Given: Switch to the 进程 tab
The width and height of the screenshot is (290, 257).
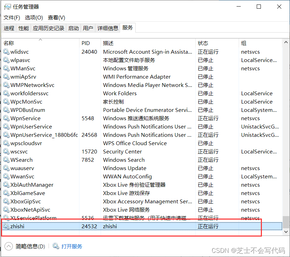Looking at the screenshot, I should tap(9, 28).
